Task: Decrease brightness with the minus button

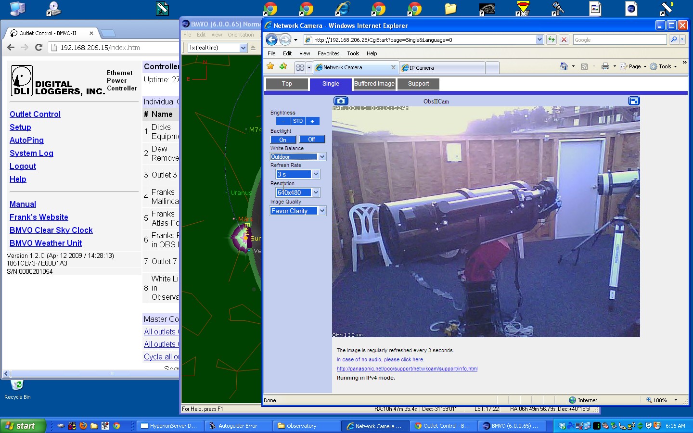Action: tap(283, 121)
